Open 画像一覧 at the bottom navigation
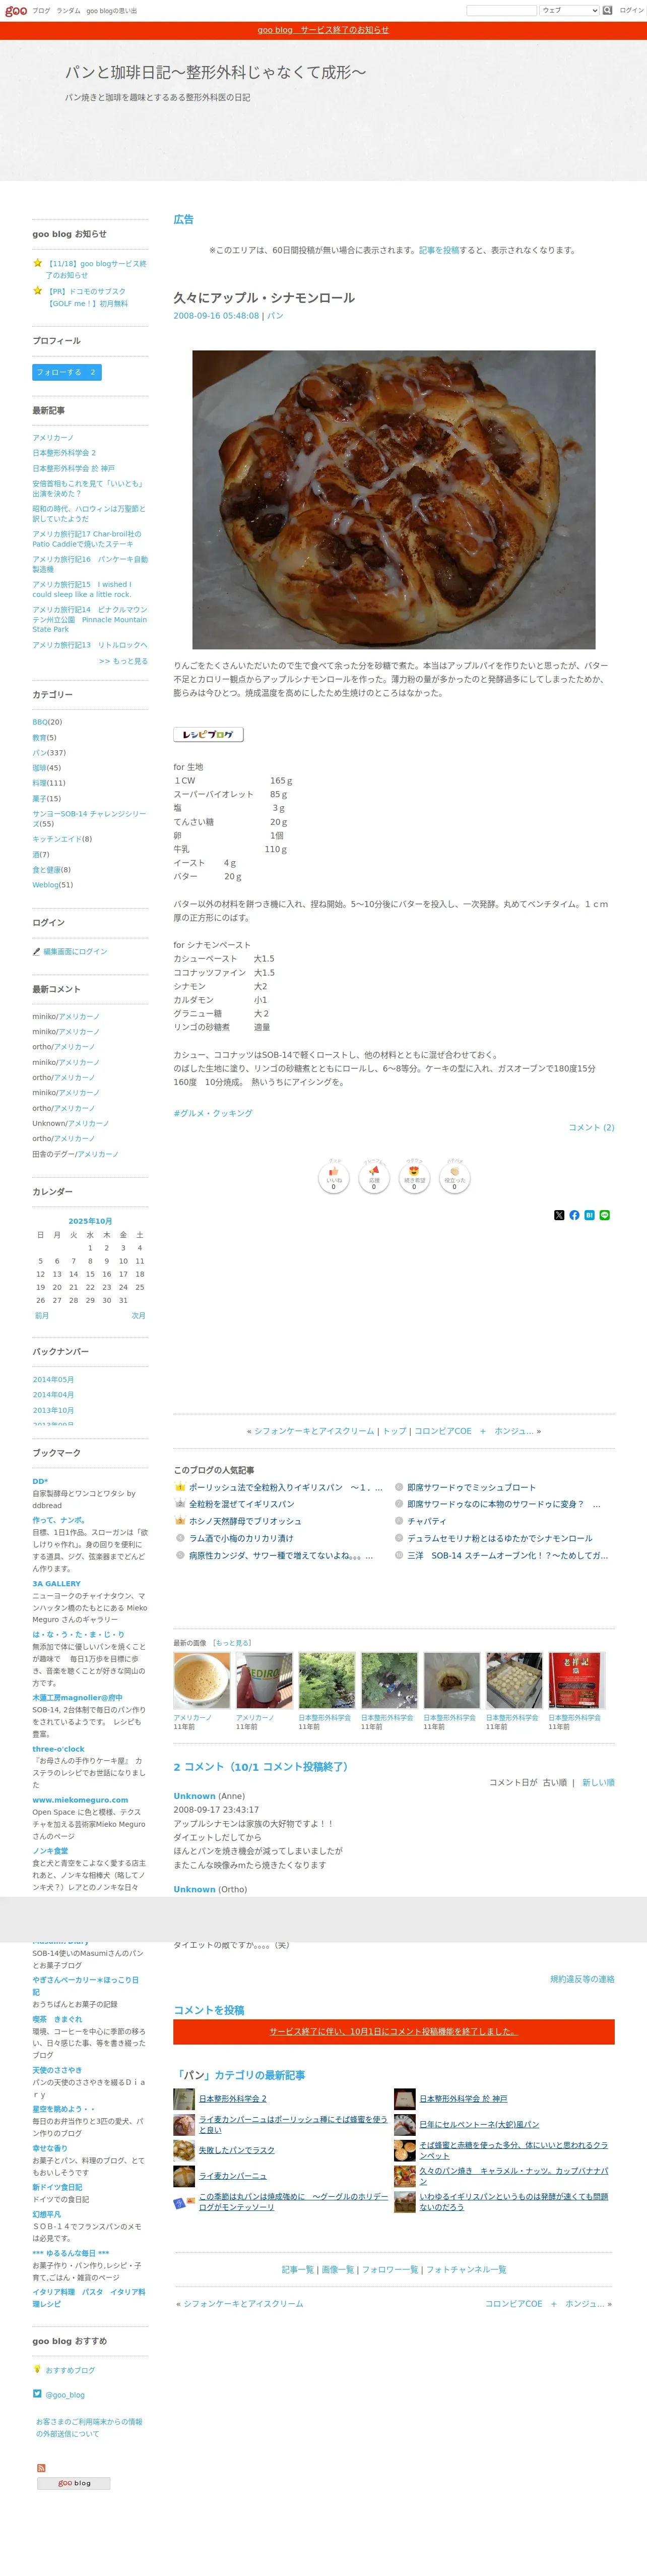The height and width of the screenshot is (2576, 647). pyautogui.click(x=338, y=2269)
